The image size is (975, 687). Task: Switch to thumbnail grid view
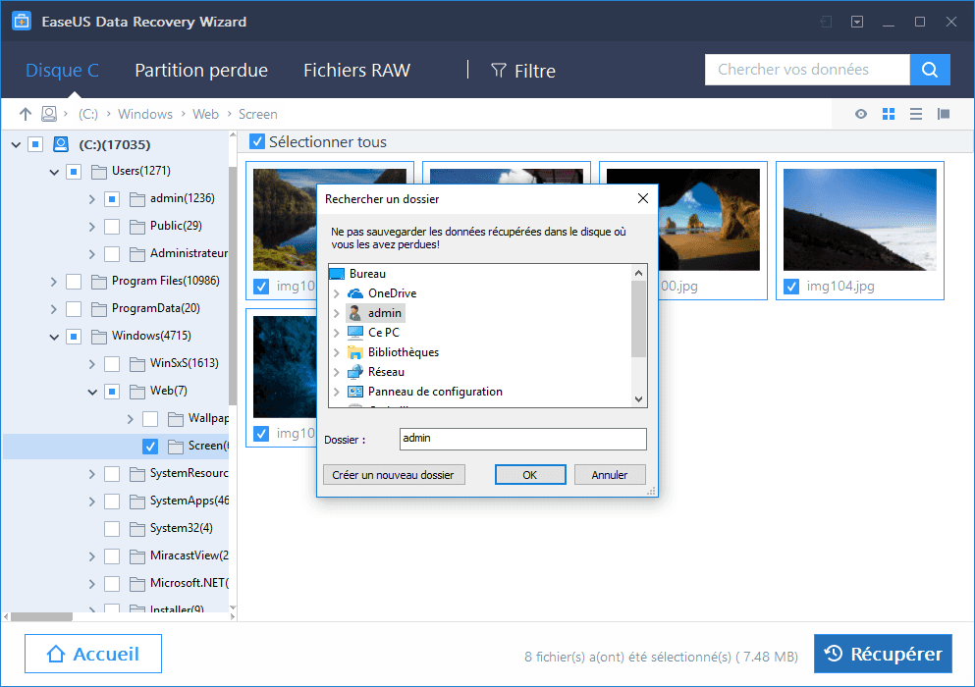click(x=889, y=114)
